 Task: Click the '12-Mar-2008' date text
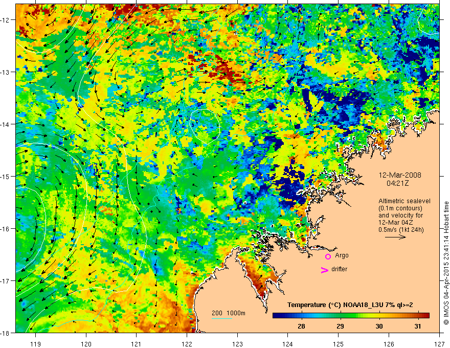[x=400, y=175]
